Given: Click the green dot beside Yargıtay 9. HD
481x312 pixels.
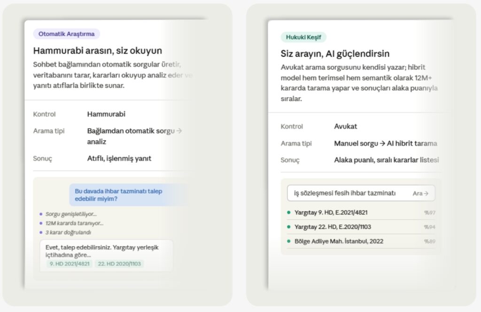Looking at the screenshot, I should pyautogui.click(x=289, y=212).
